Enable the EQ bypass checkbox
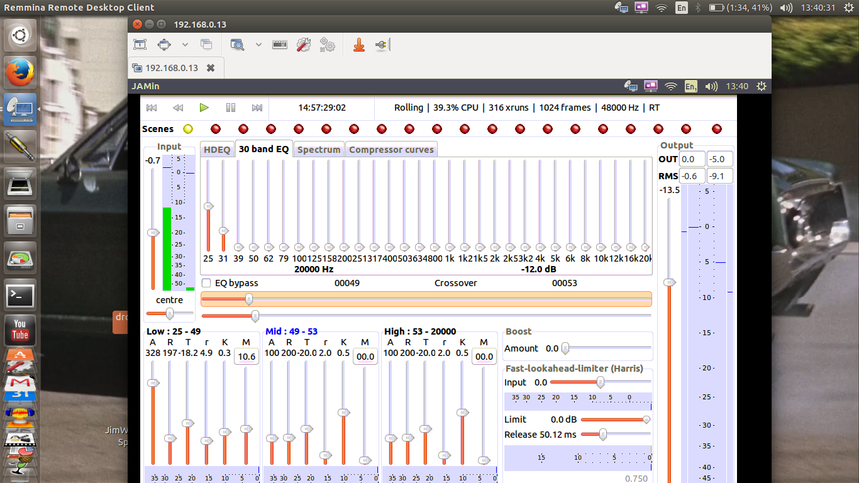Screen dimensions: 859x483 pos(206,283)
